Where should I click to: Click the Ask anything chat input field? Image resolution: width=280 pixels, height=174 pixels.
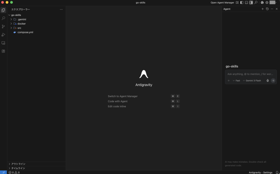tap(250, 74)
